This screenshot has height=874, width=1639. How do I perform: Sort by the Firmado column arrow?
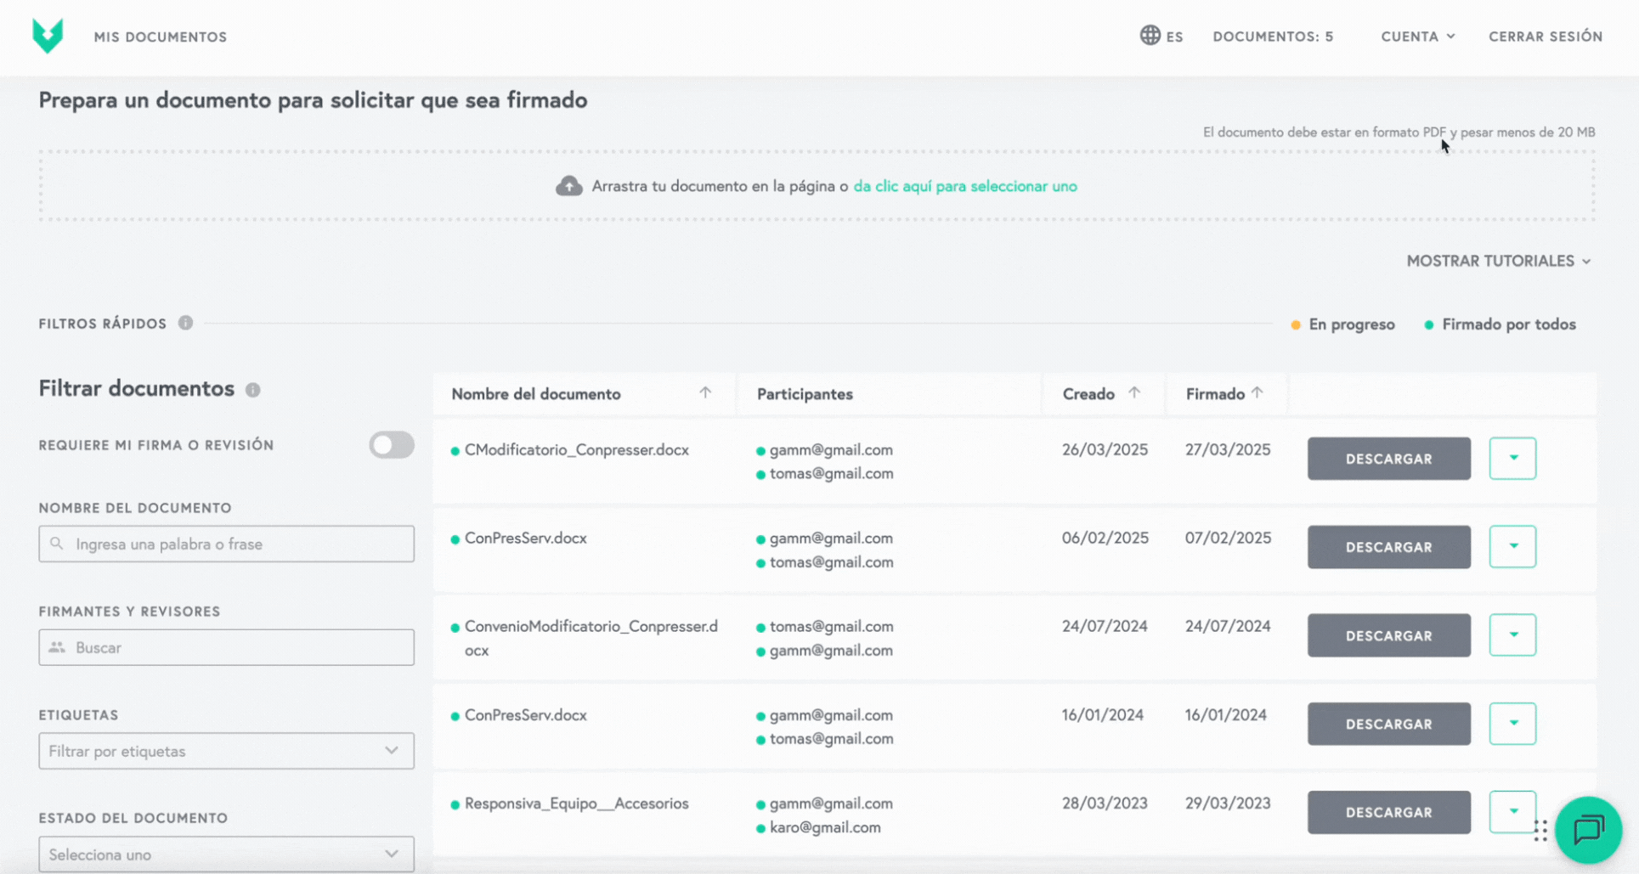1257,392
